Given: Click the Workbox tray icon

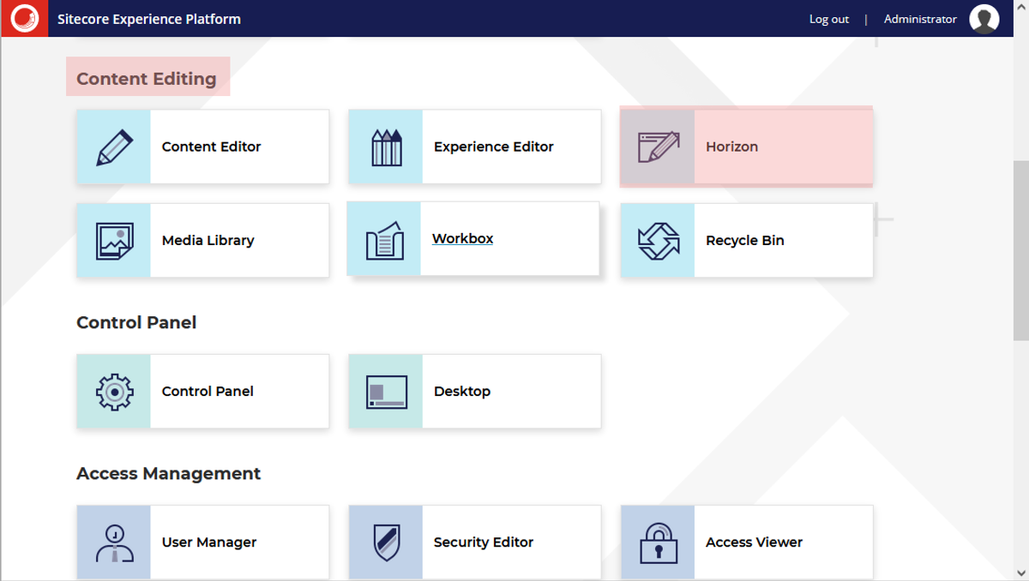Looking at the screenshot, I should coord(384,239).
